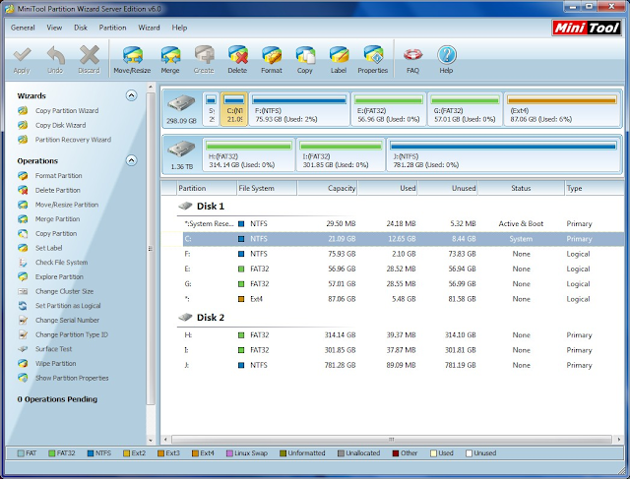Screen dimensions: 630x479
Task: Open the Help menu
Action: tap(179, 28)
